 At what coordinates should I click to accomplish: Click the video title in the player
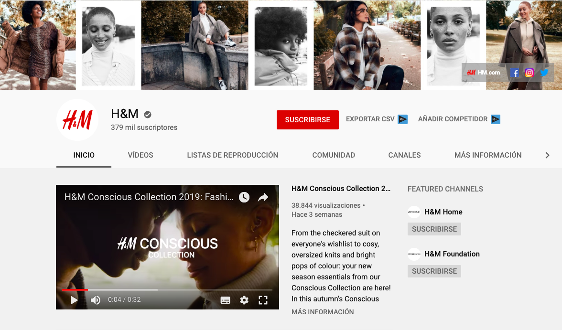coord(149,197)
